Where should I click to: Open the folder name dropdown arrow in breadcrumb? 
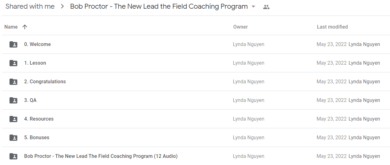tap(253, 7)
